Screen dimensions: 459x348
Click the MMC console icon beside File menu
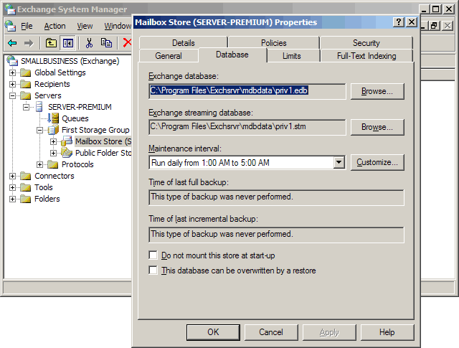pos(10,26)
